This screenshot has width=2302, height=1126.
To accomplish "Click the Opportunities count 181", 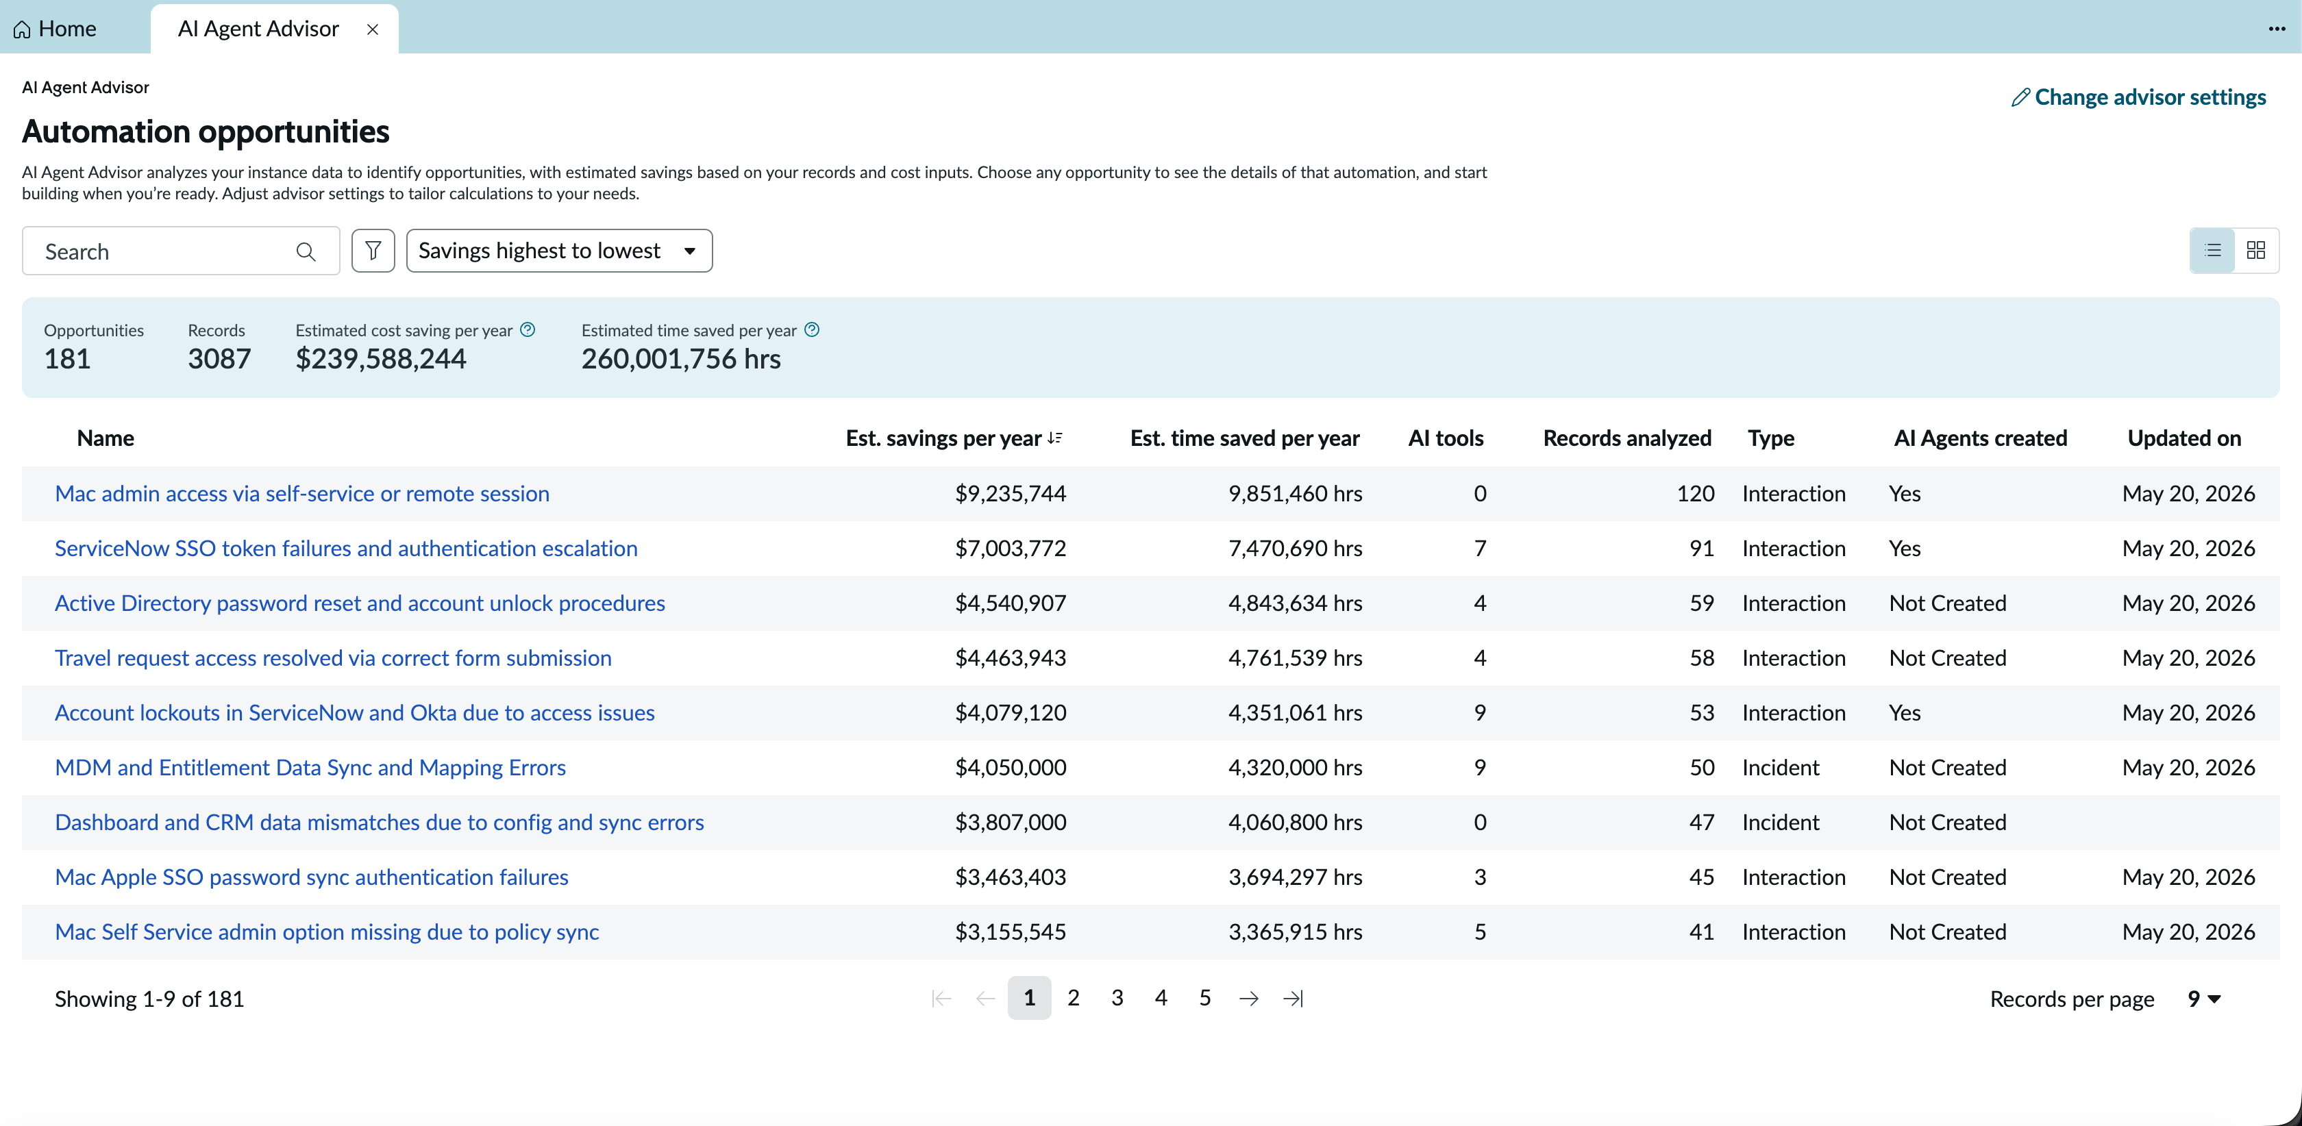I will pyautogui.click(x=67, y=358).
